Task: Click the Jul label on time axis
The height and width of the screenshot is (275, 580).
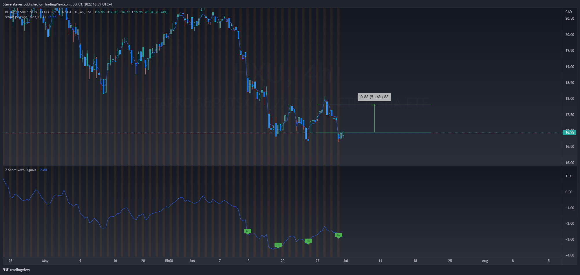Action: [345, 261]
